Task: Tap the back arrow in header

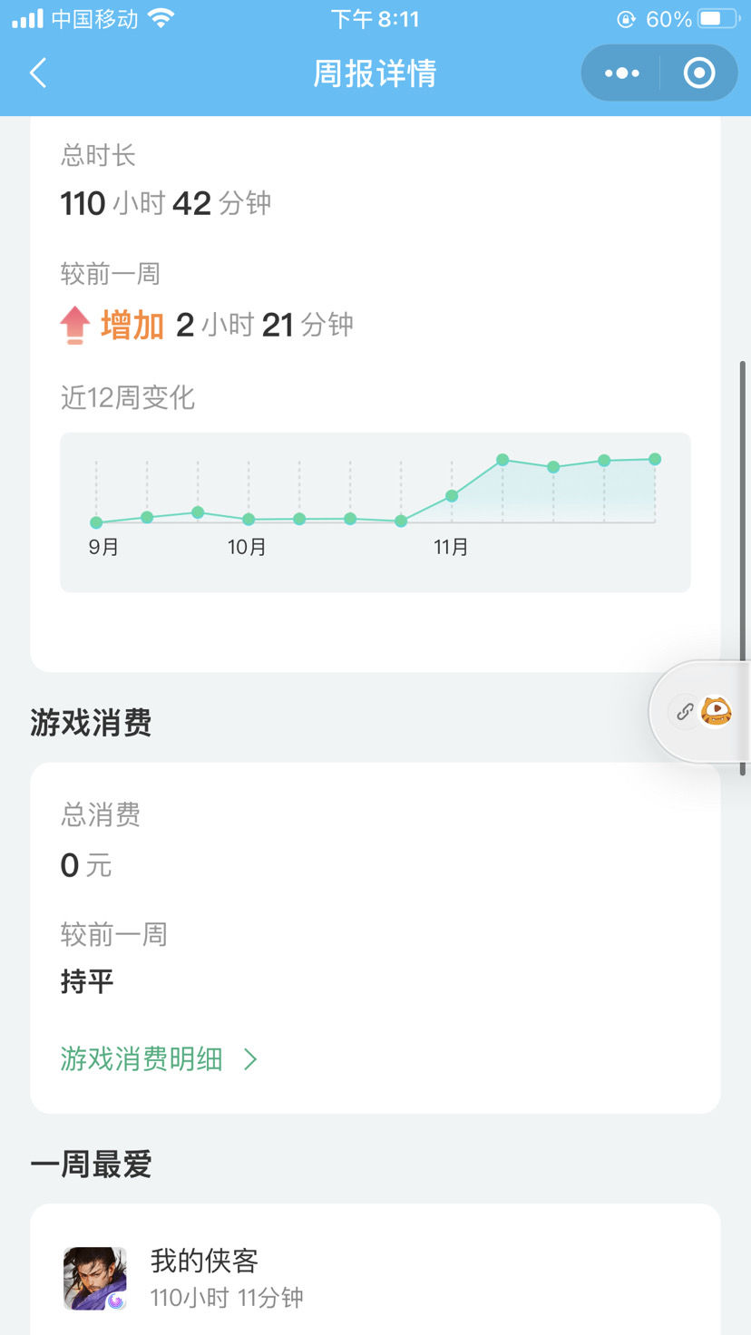Action: click(38, 73)
